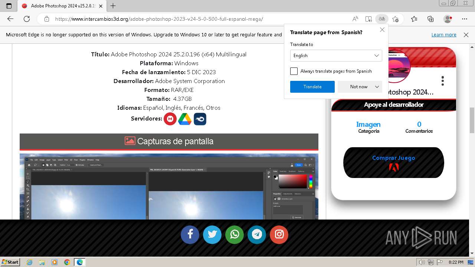Click the MediaFire server icon
Image resolution: width=475 pixels, height=267 pixels.
point(200,119)
